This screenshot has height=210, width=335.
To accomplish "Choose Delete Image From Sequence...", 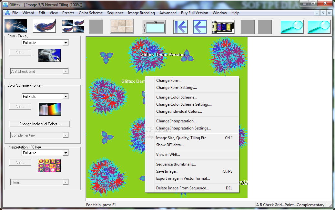I will point(192,188).
